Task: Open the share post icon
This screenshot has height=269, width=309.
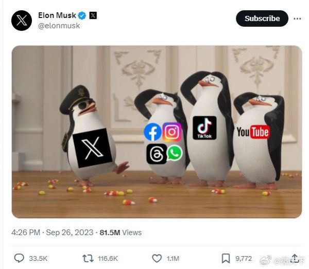Action: (295, 258)
